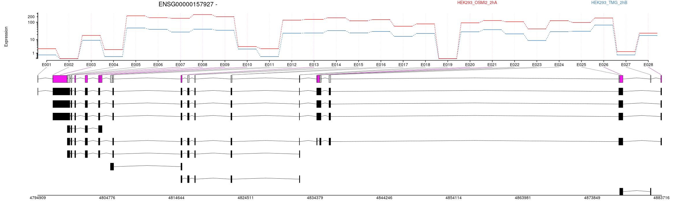Image resolution: width=693 pixels, height=202 pixels.
Task: Click genomic coordinate 4844246
Action: [x=384, y=198]
